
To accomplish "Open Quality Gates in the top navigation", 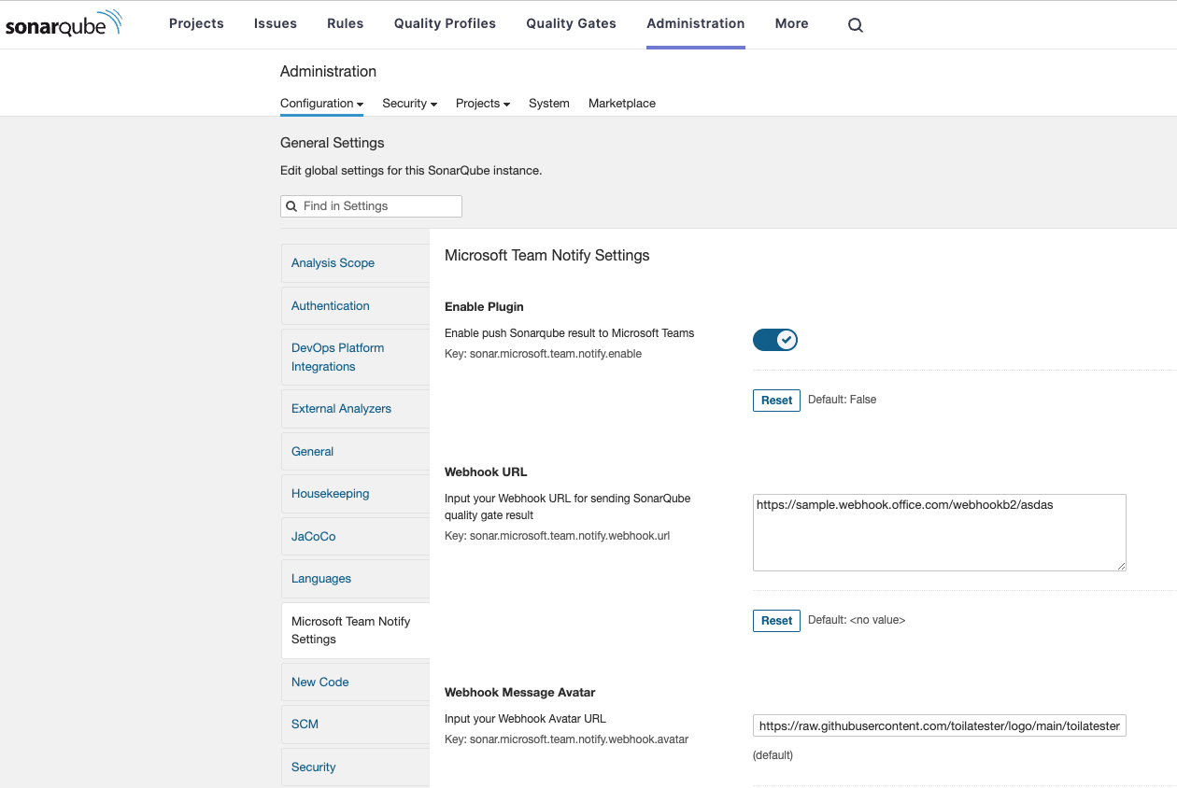I will (572, 24).
